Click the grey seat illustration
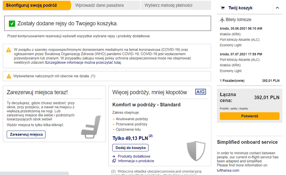The image size is (286, 175). (91, 127)
